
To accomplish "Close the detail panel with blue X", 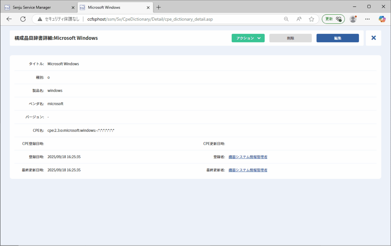I will tap(373, 38).
